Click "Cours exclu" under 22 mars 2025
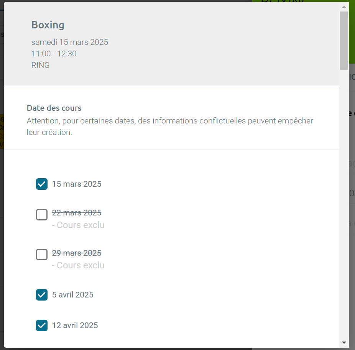 click(81, 225)
